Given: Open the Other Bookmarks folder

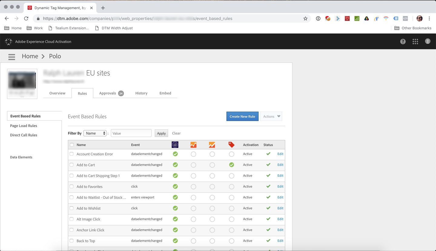Looking at the screenshot, I should point(413,28).
